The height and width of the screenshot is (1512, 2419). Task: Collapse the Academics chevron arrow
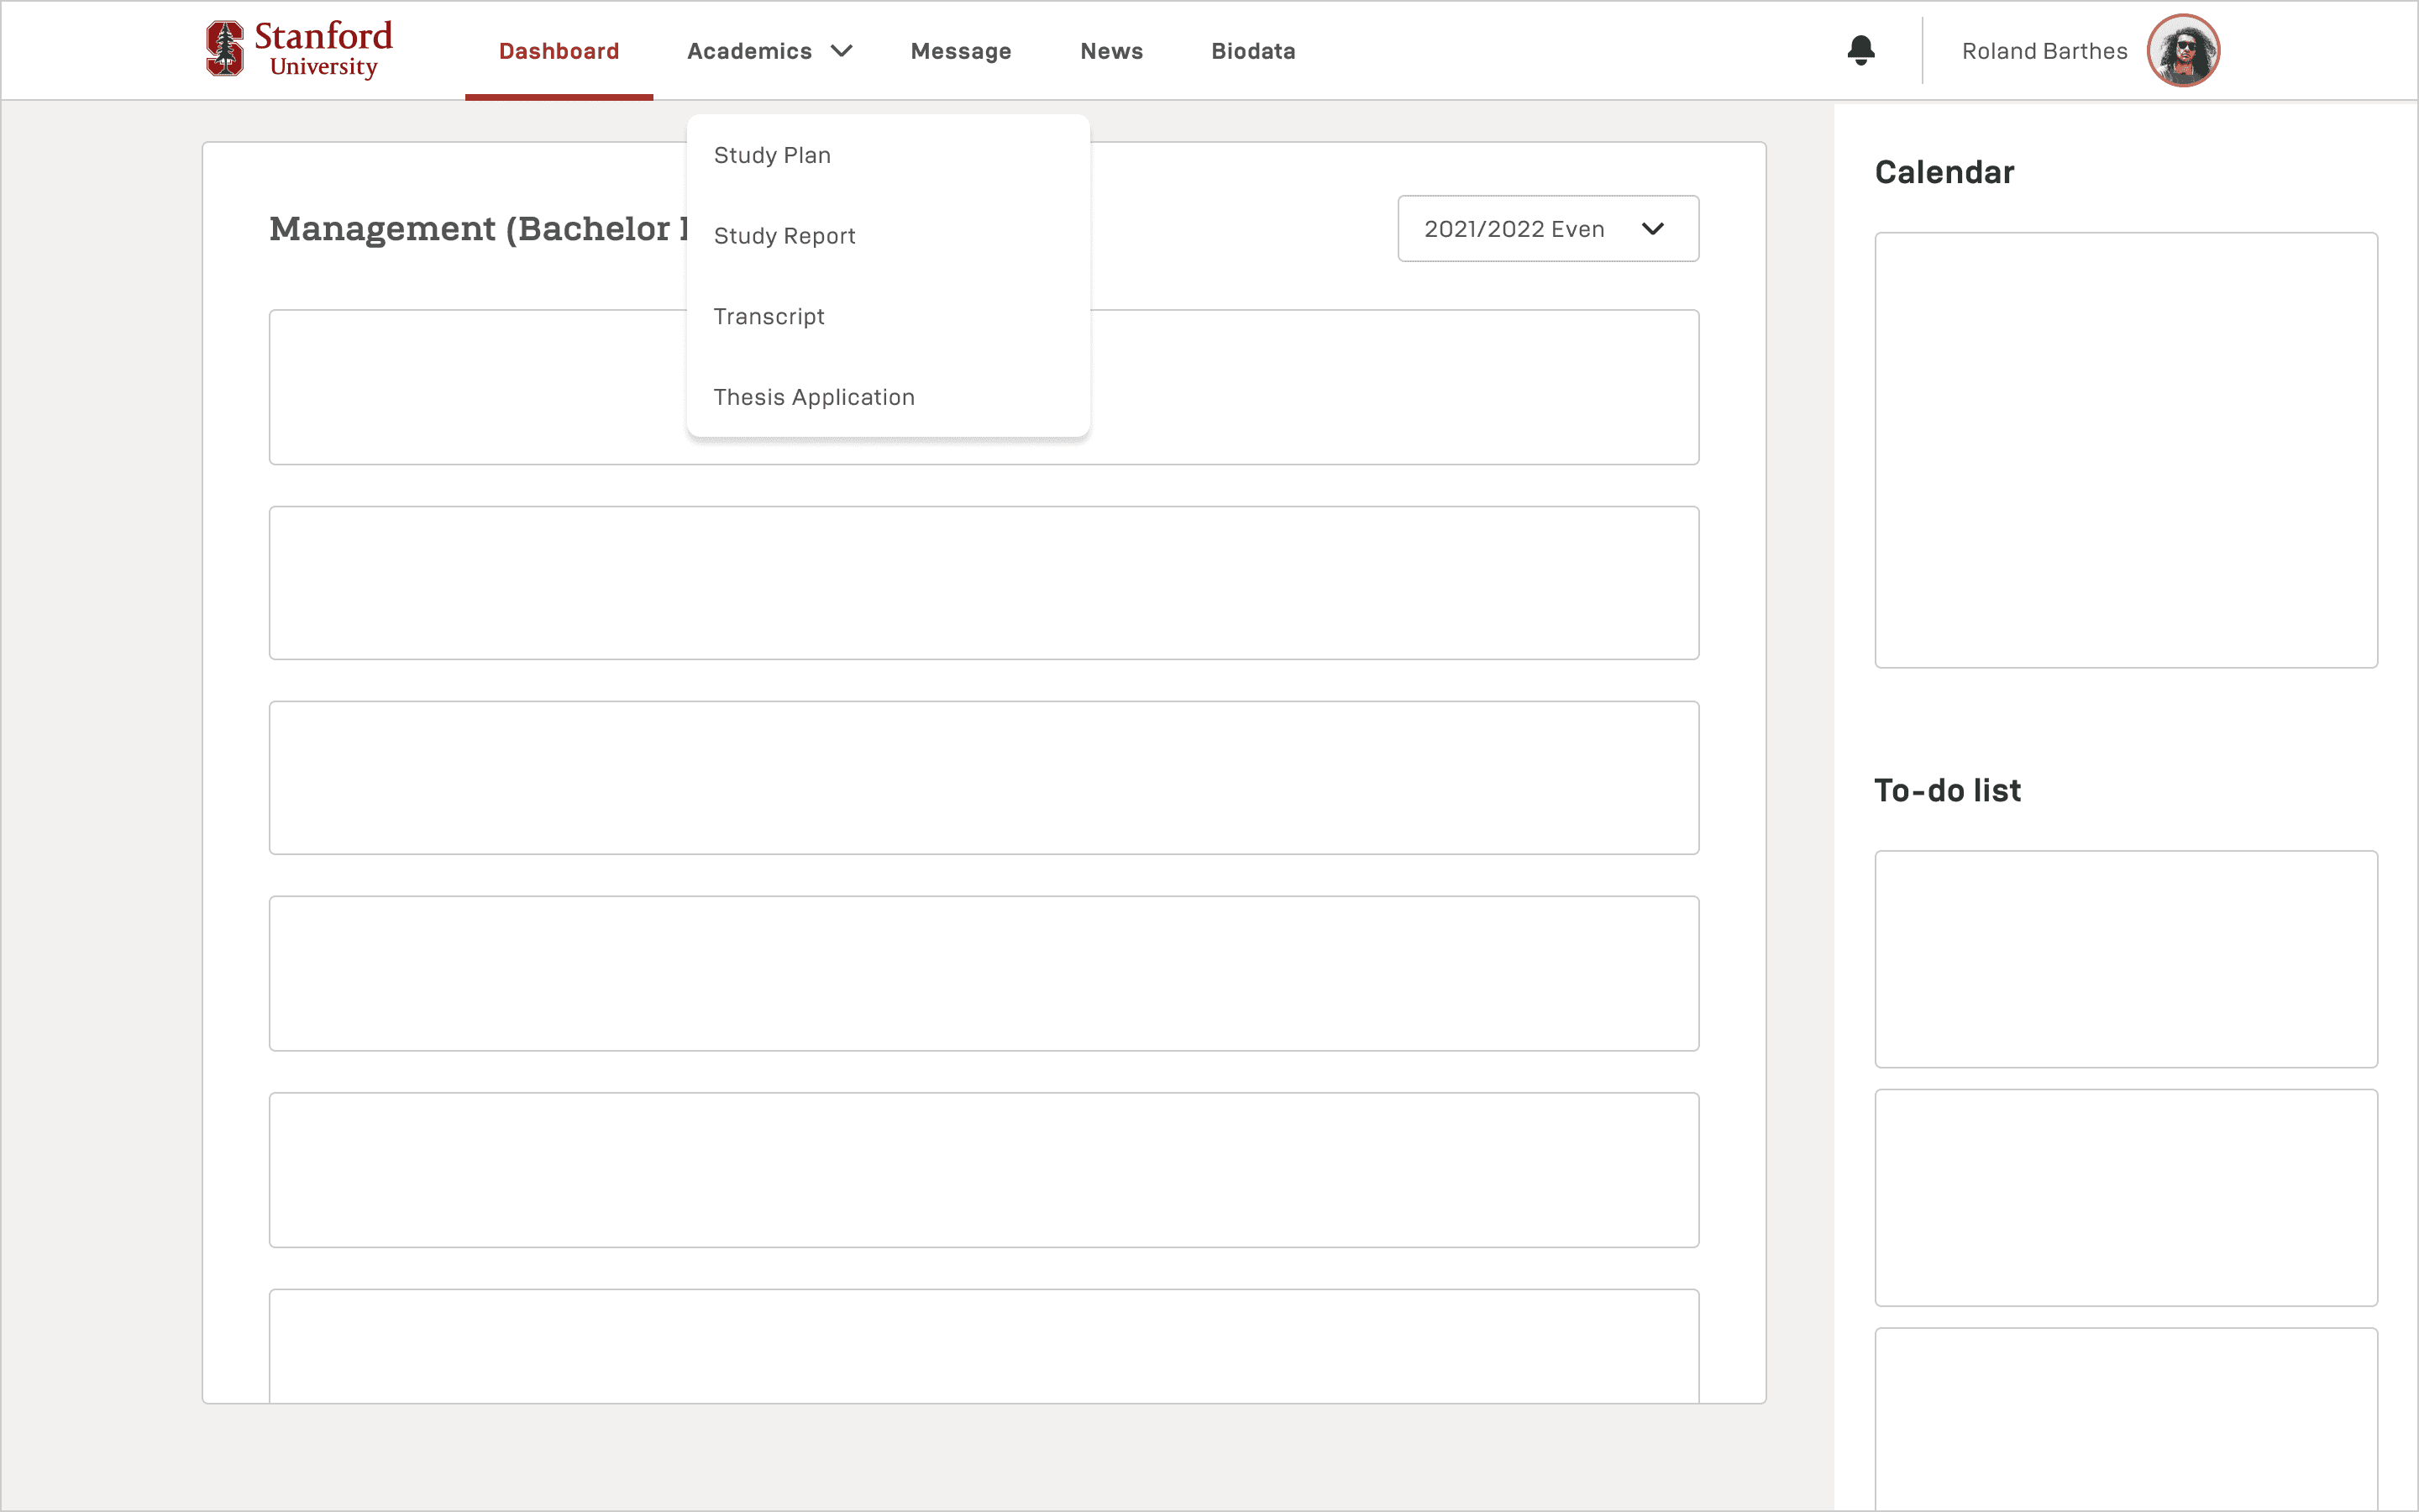tap(842, 51)
